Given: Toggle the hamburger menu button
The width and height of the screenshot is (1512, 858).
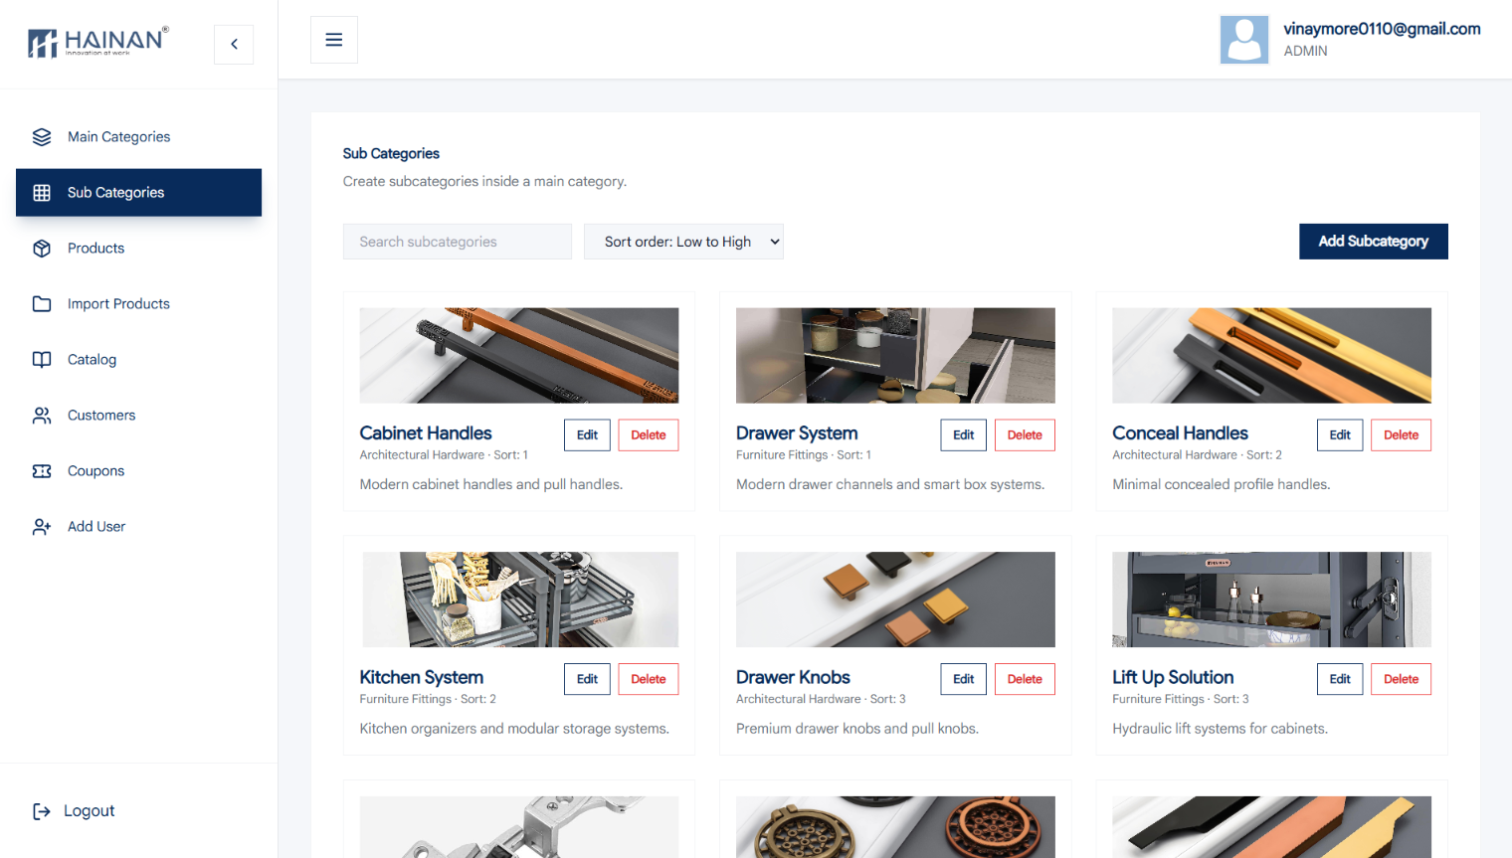Looking at the screenshot, I should pos(334,40).
